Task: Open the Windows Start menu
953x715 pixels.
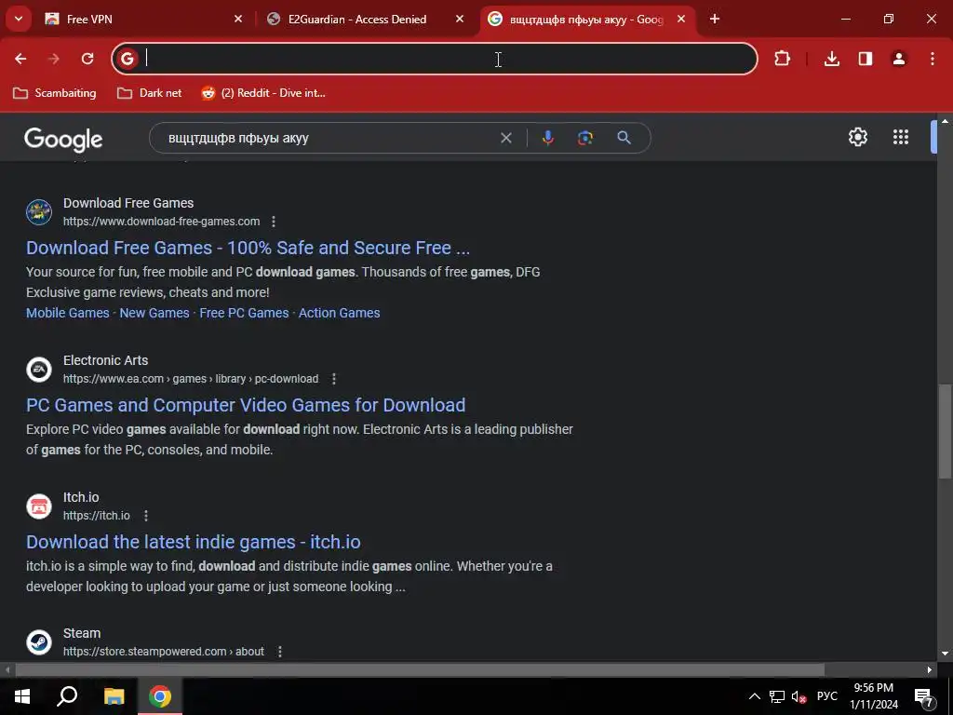Action: pos(22,696)
